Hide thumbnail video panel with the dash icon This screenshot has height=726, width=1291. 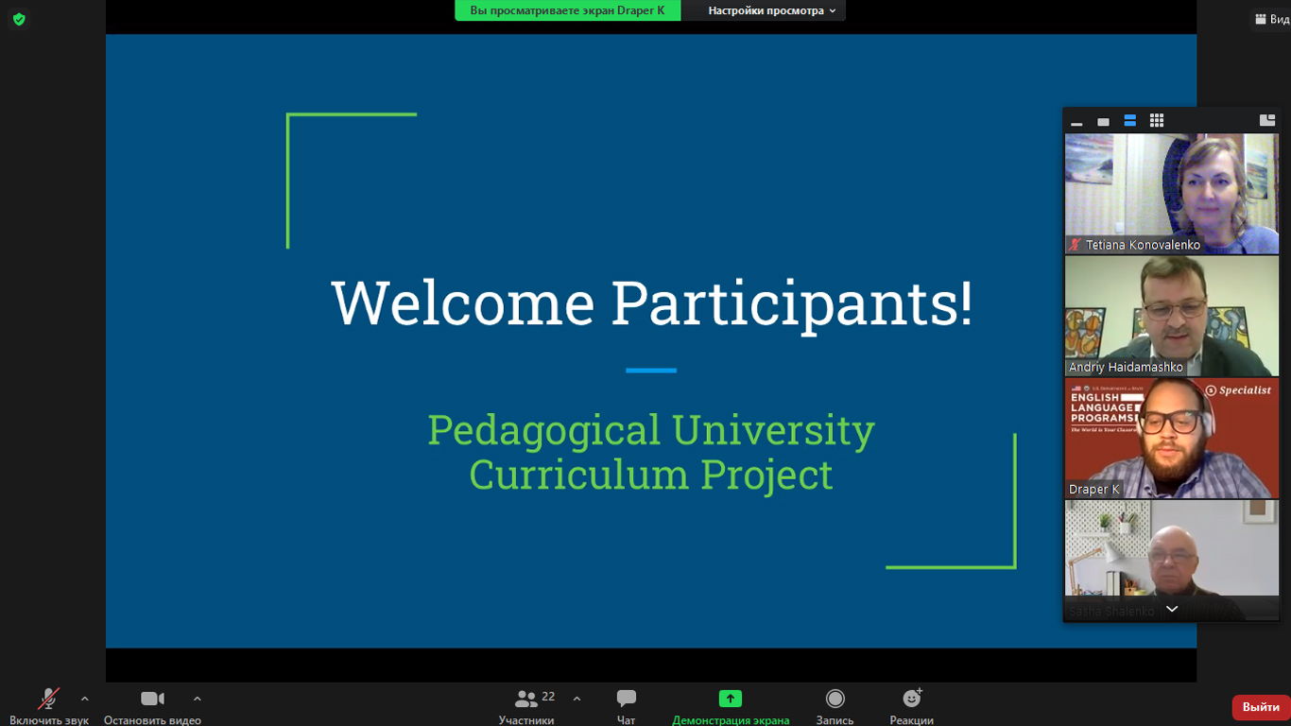[1076, 123]
